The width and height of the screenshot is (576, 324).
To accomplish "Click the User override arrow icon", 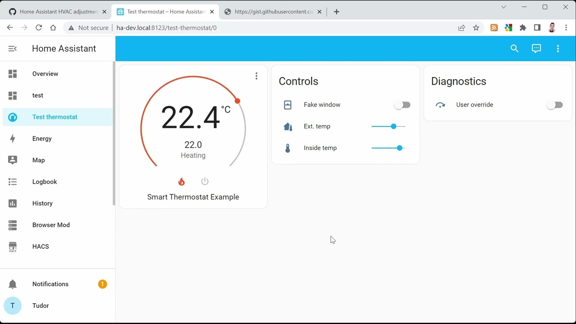I will [x=440, y=105].
